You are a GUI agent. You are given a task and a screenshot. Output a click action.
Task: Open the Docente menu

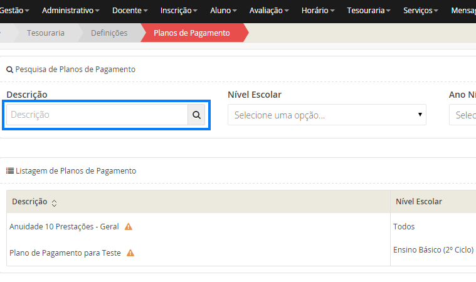(130, 11)
